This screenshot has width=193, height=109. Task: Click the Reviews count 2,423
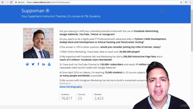[99, 98]
